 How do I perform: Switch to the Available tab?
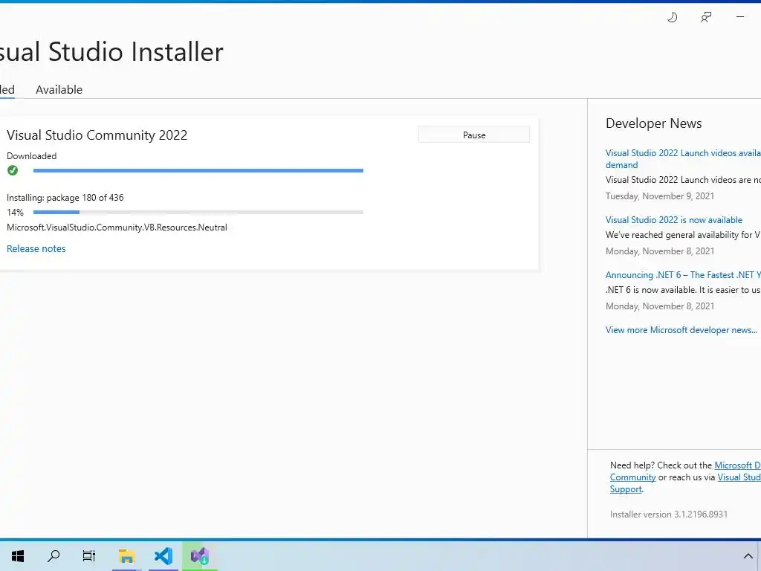pos(59,90)
